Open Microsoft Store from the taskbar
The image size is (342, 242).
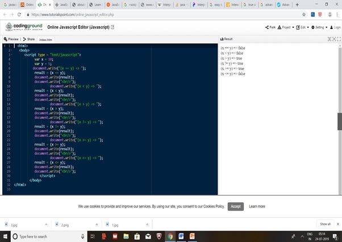[137, 236]
